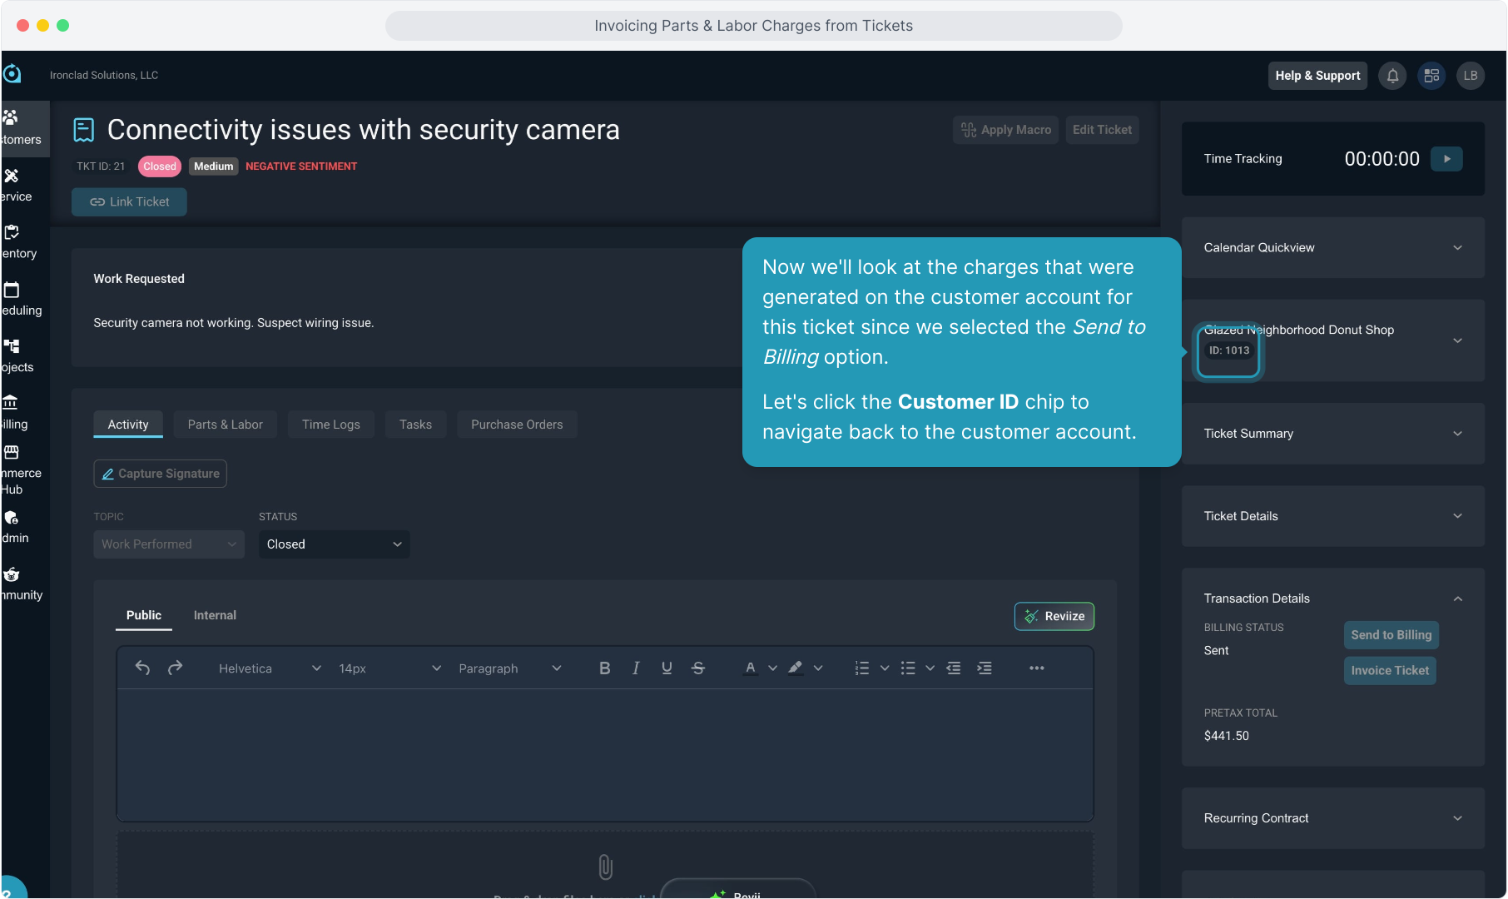
Task: Toggle bold formatting in editor
Action: pos(604,668)
